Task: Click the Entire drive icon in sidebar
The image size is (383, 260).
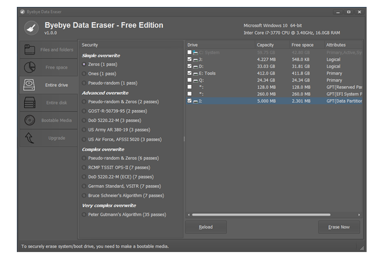Action: (x=30, y=85)
